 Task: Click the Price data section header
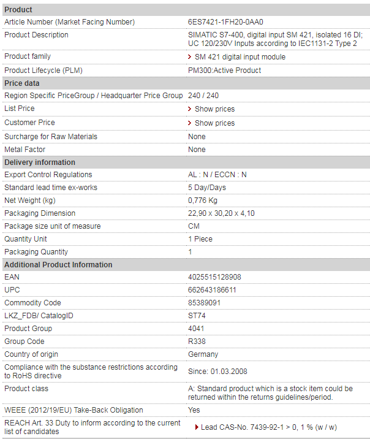(x=186, y=83)
